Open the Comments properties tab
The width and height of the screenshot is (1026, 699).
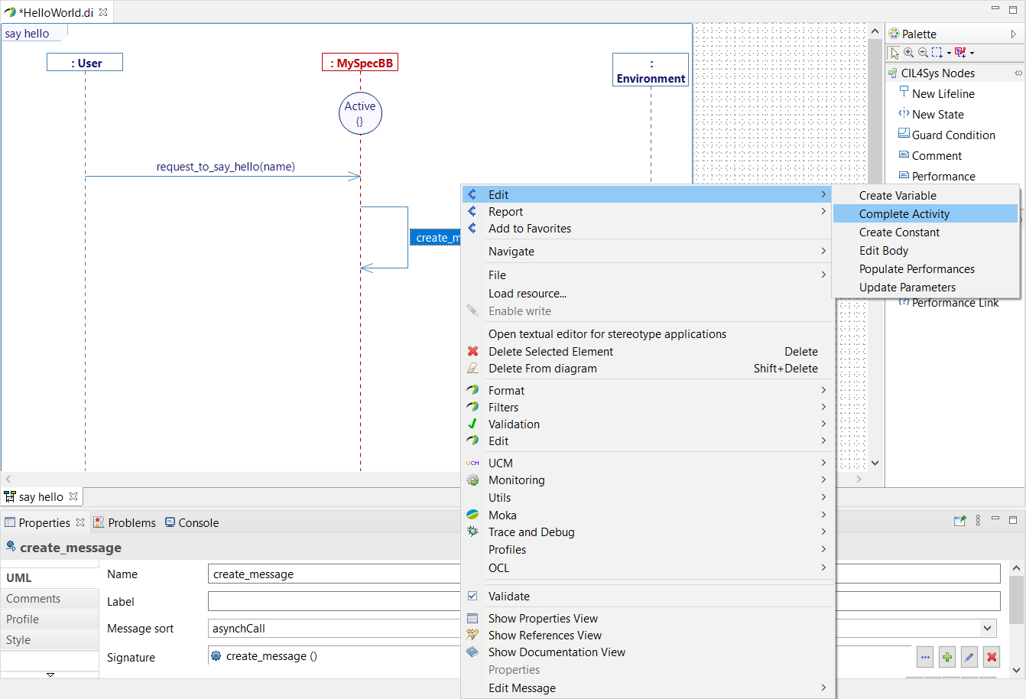click(50, 599)
